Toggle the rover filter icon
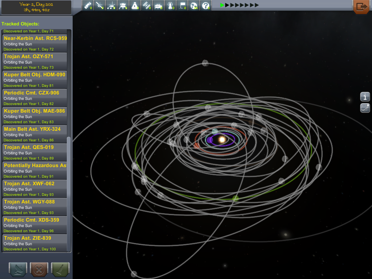This screenshot has height=279, width=372. (112, 5)
